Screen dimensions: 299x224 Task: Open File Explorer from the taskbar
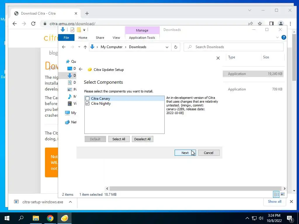point(36,218)
